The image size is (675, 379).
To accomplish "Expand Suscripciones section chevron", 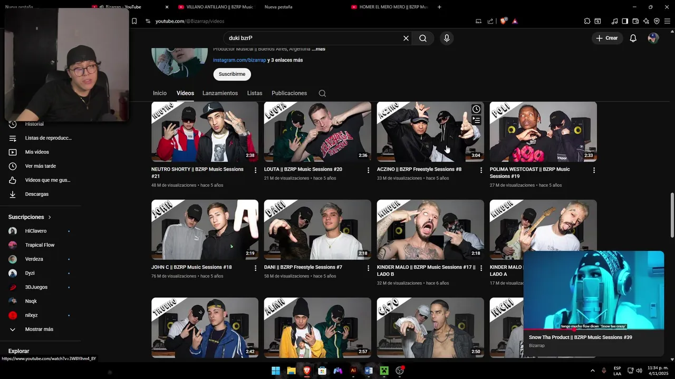I will [50, 217].
